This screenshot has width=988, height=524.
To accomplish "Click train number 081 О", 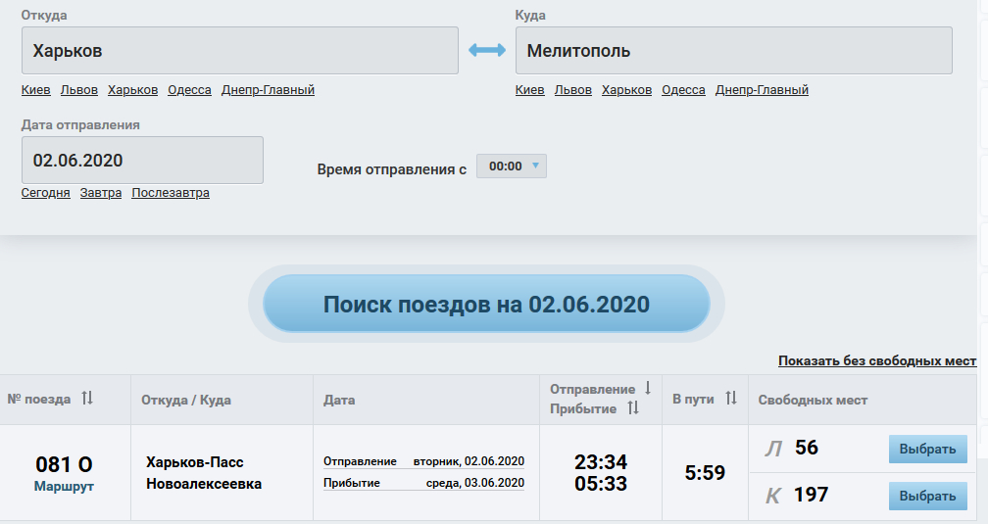I will coord(64,465).
